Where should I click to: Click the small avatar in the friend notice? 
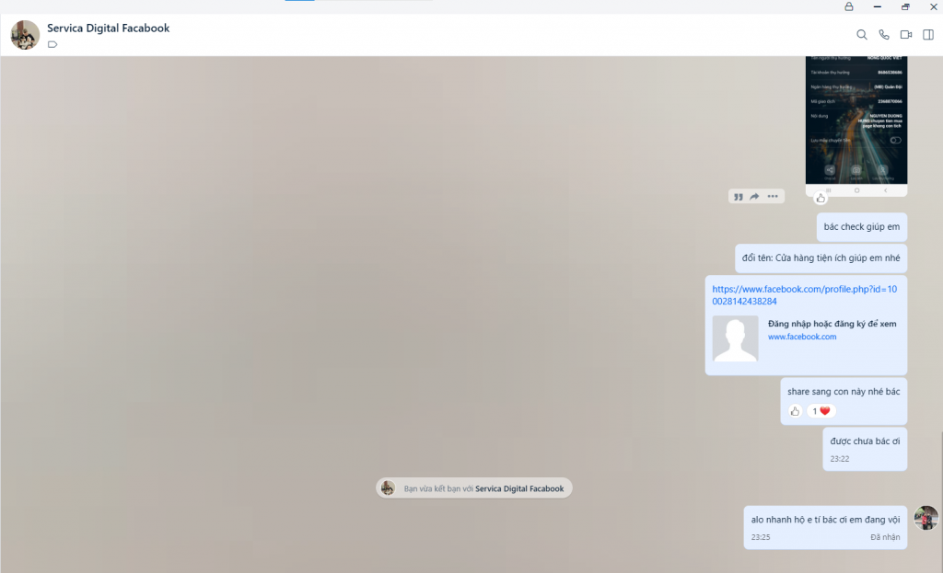388,488
